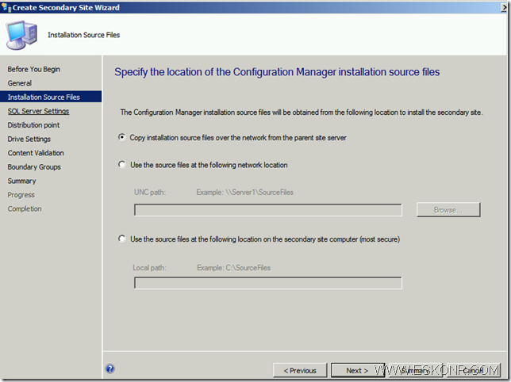The width and height of the screenshot is (511, 382).
Task: Click the 'Specify the location' page heading
Action: click(x=277, y=72)
